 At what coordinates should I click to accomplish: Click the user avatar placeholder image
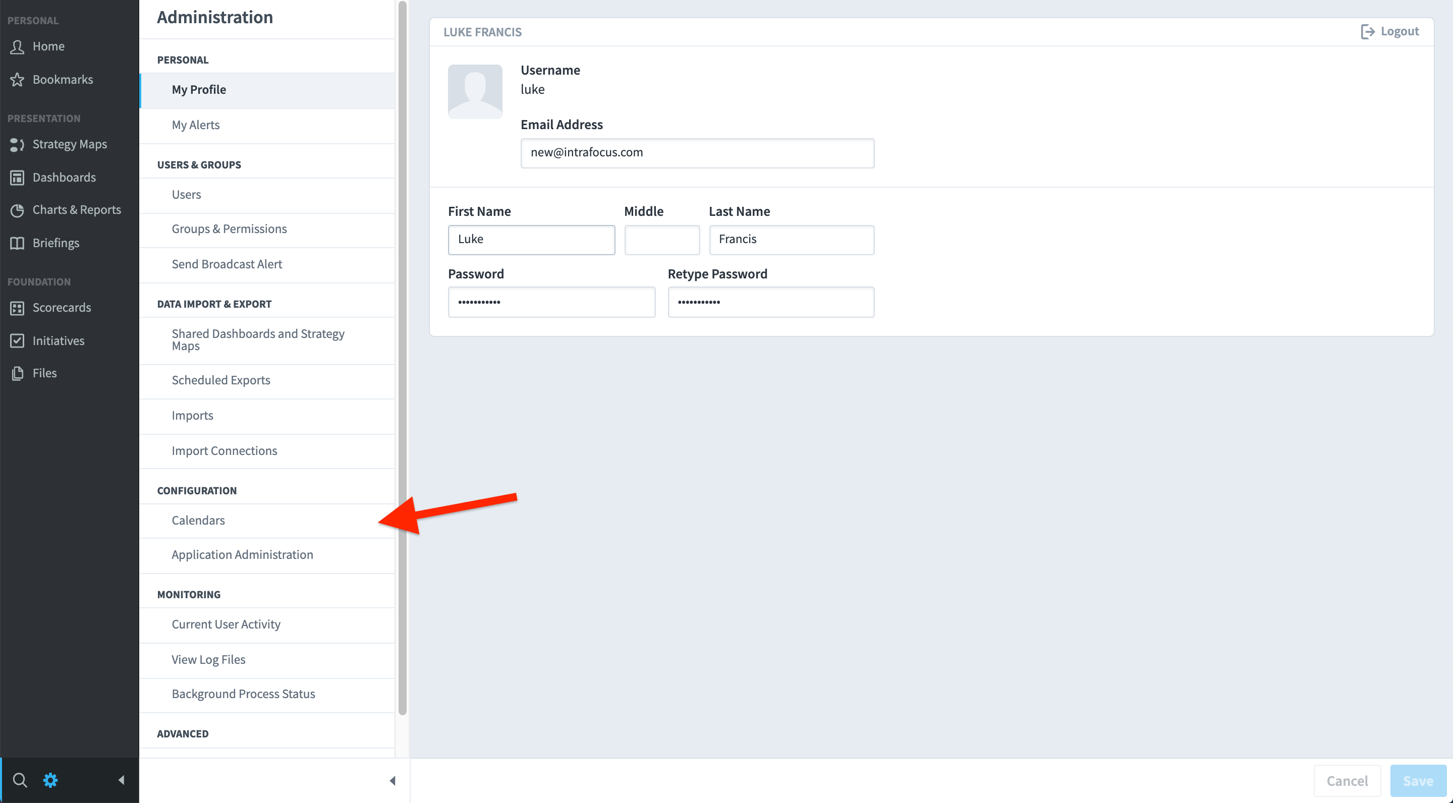475,91
